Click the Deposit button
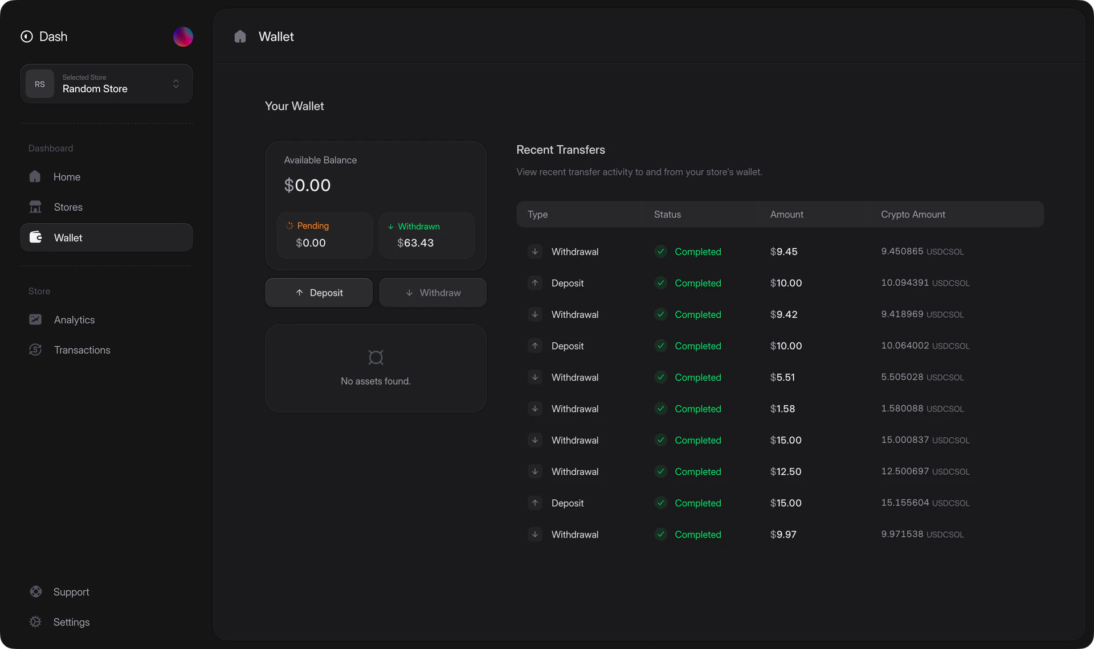 tap(319, 293)
